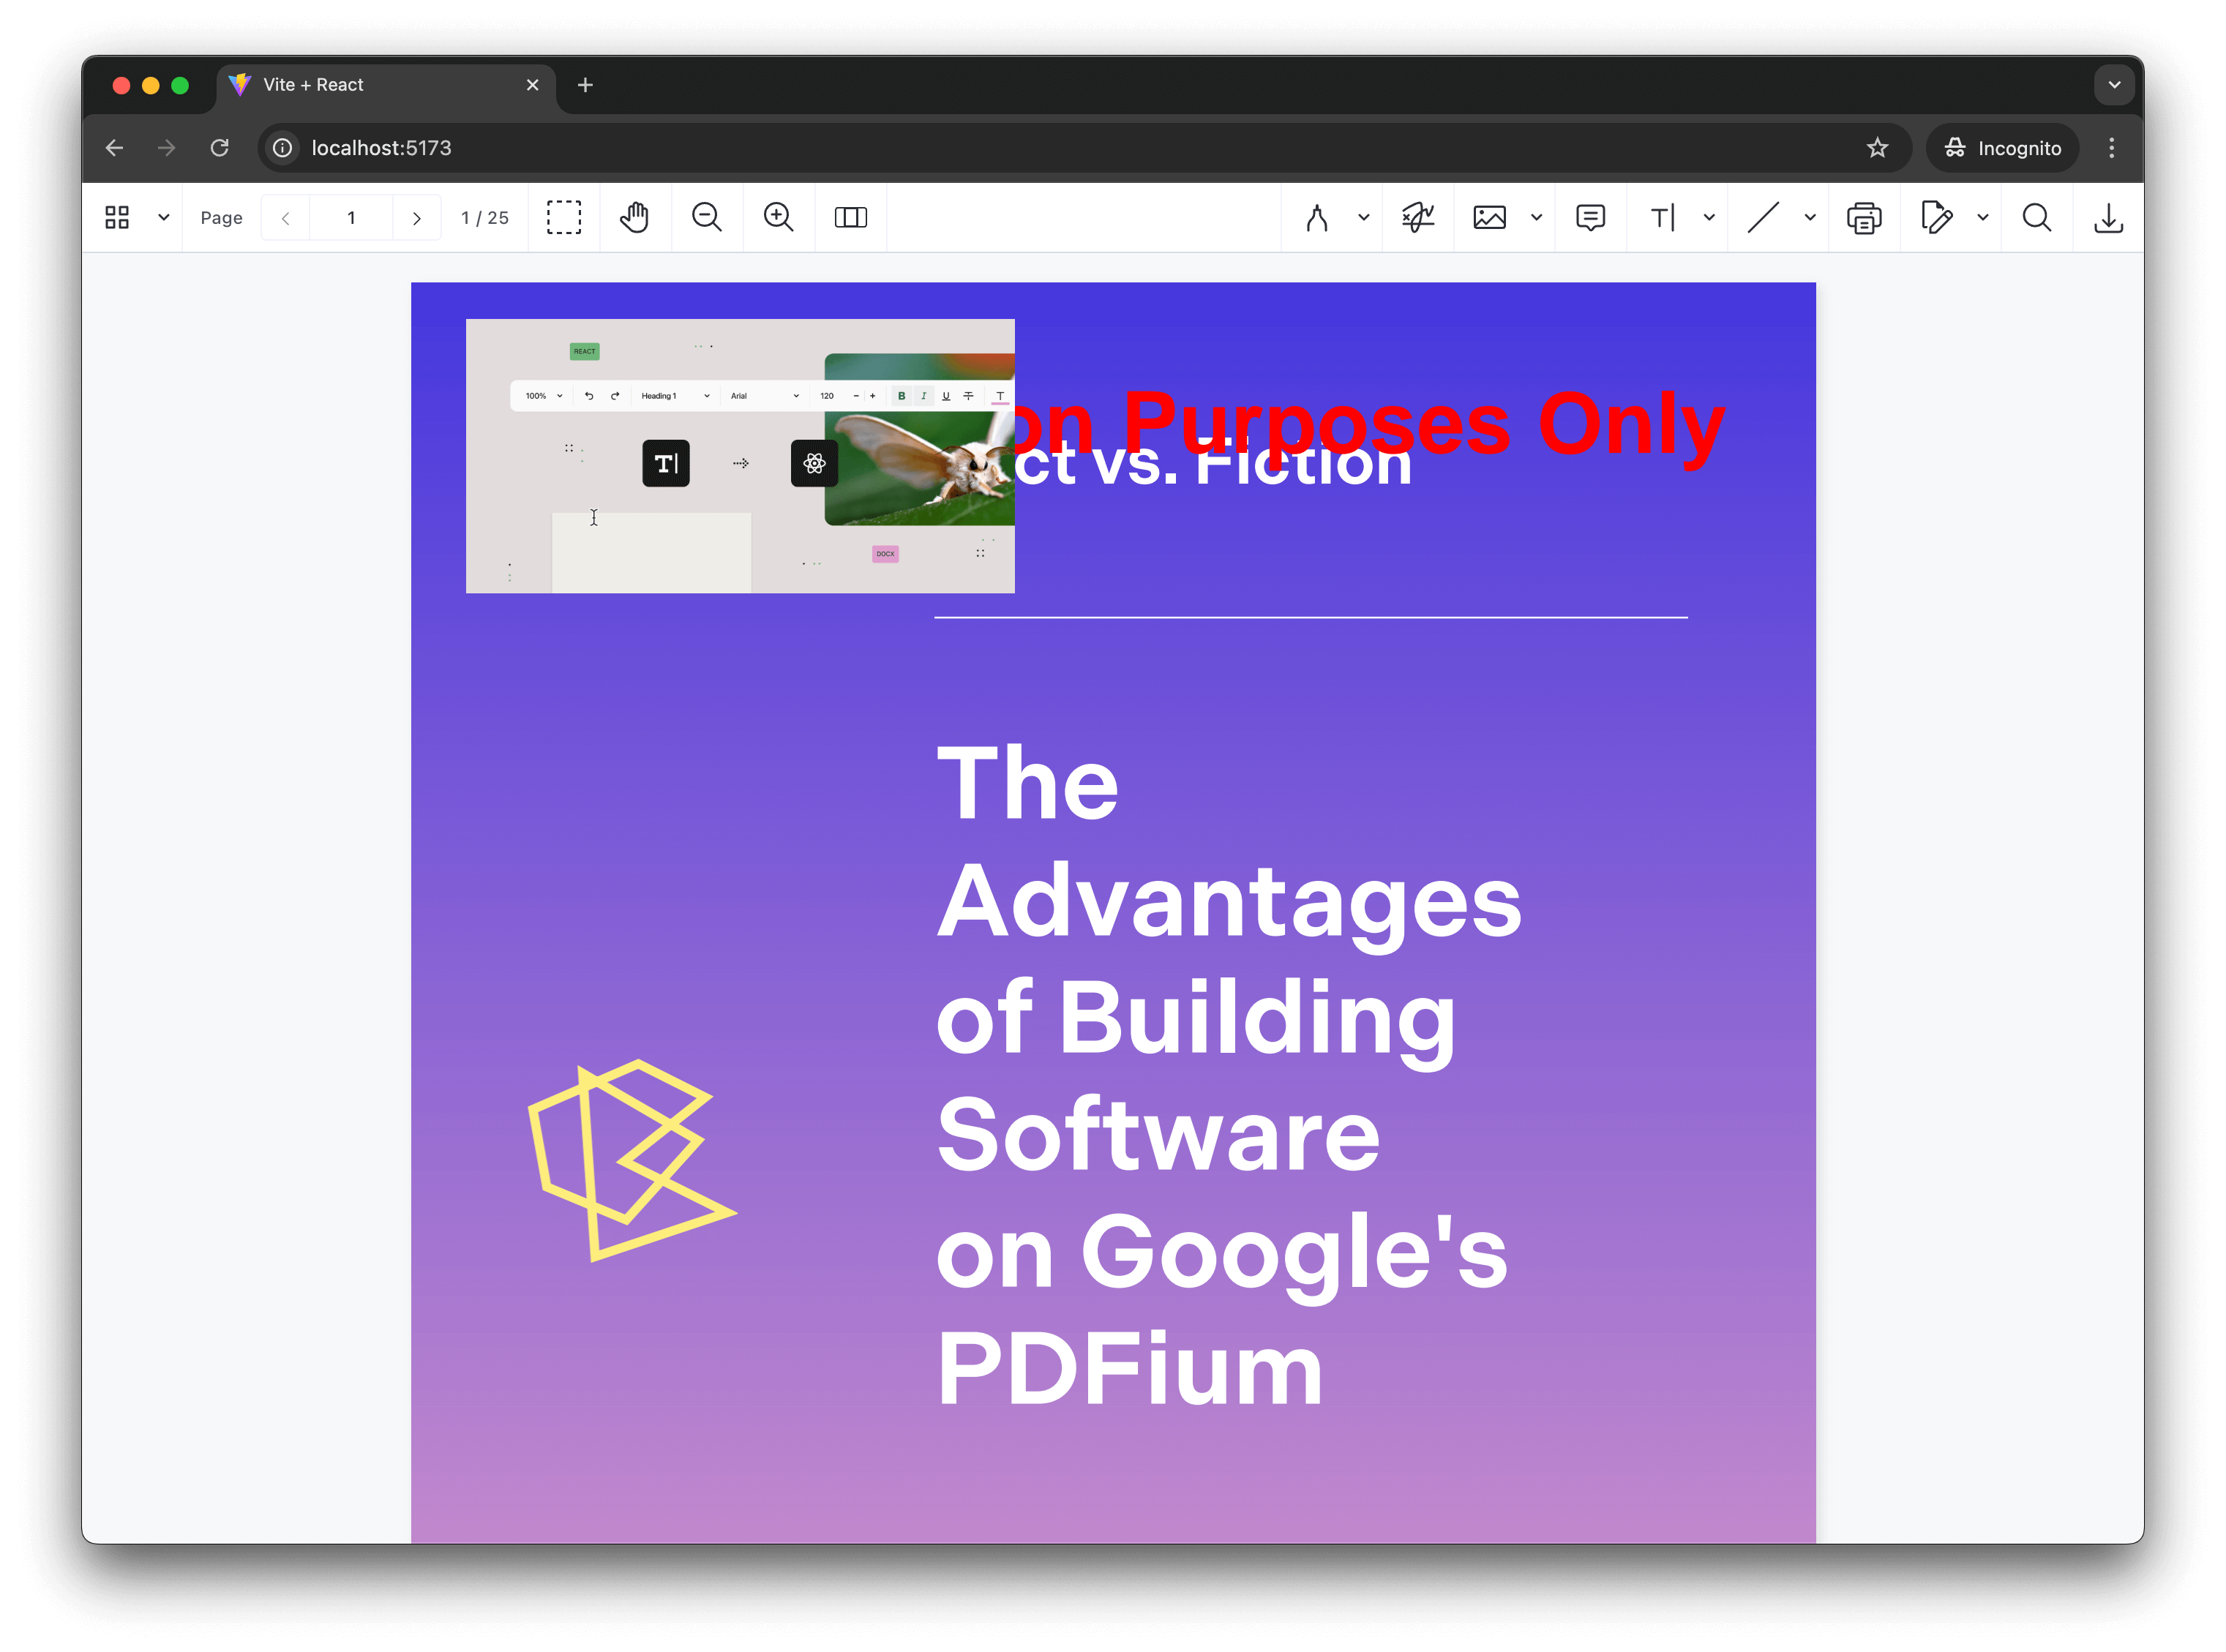Add a comment annotation

point(1590,217)
